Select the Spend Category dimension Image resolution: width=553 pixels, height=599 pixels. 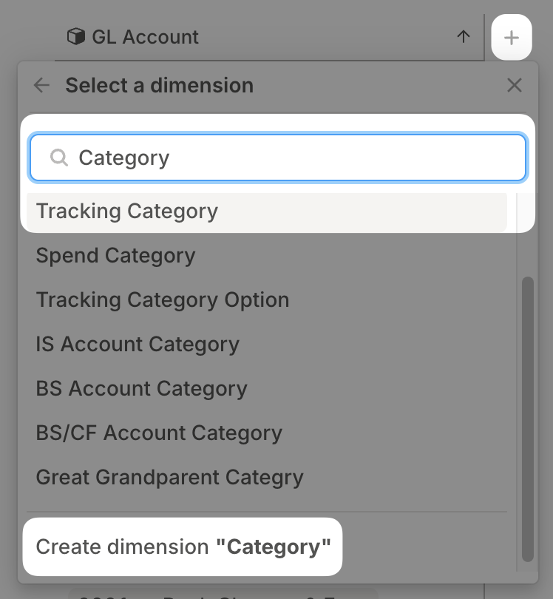point(115,255)
